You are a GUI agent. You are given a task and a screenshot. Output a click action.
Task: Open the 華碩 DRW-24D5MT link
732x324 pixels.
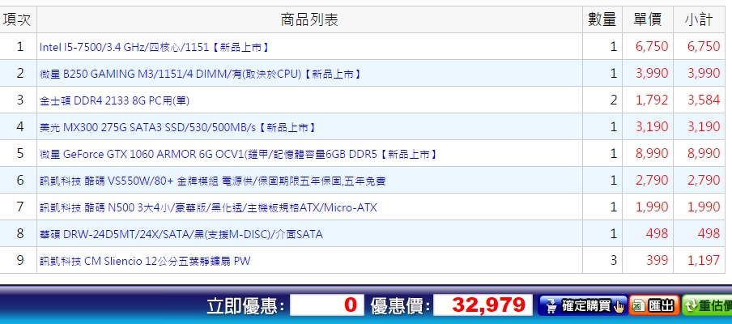(x=181, y=234)
